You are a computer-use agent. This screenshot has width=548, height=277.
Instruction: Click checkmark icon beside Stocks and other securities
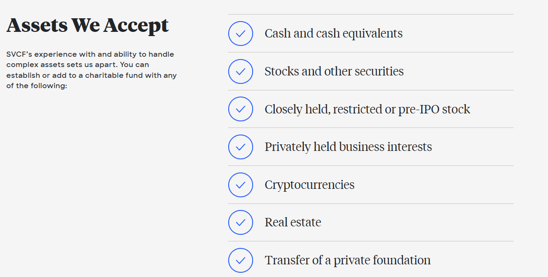(240, 72)
